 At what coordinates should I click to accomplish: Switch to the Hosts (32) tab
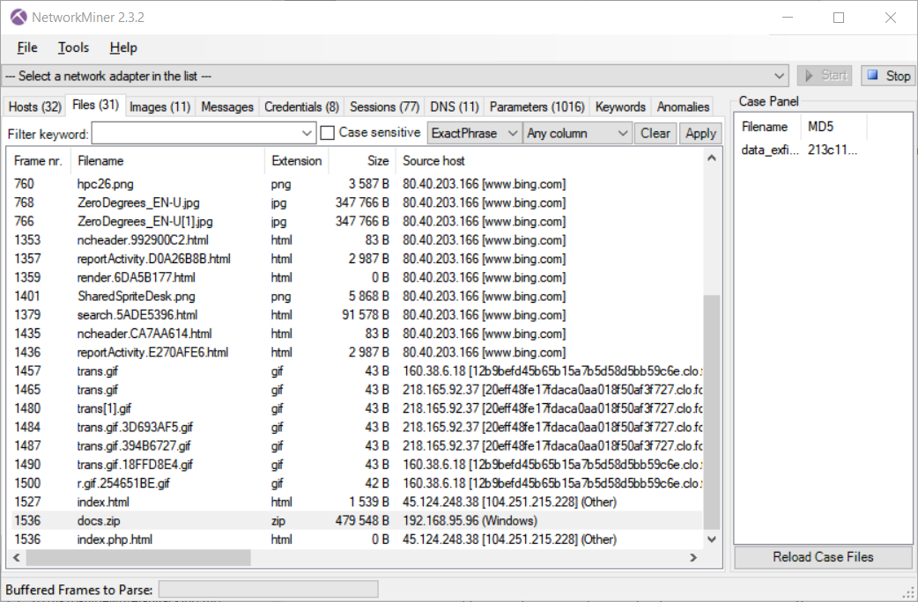pyautogui.click(x=34, y=107)
